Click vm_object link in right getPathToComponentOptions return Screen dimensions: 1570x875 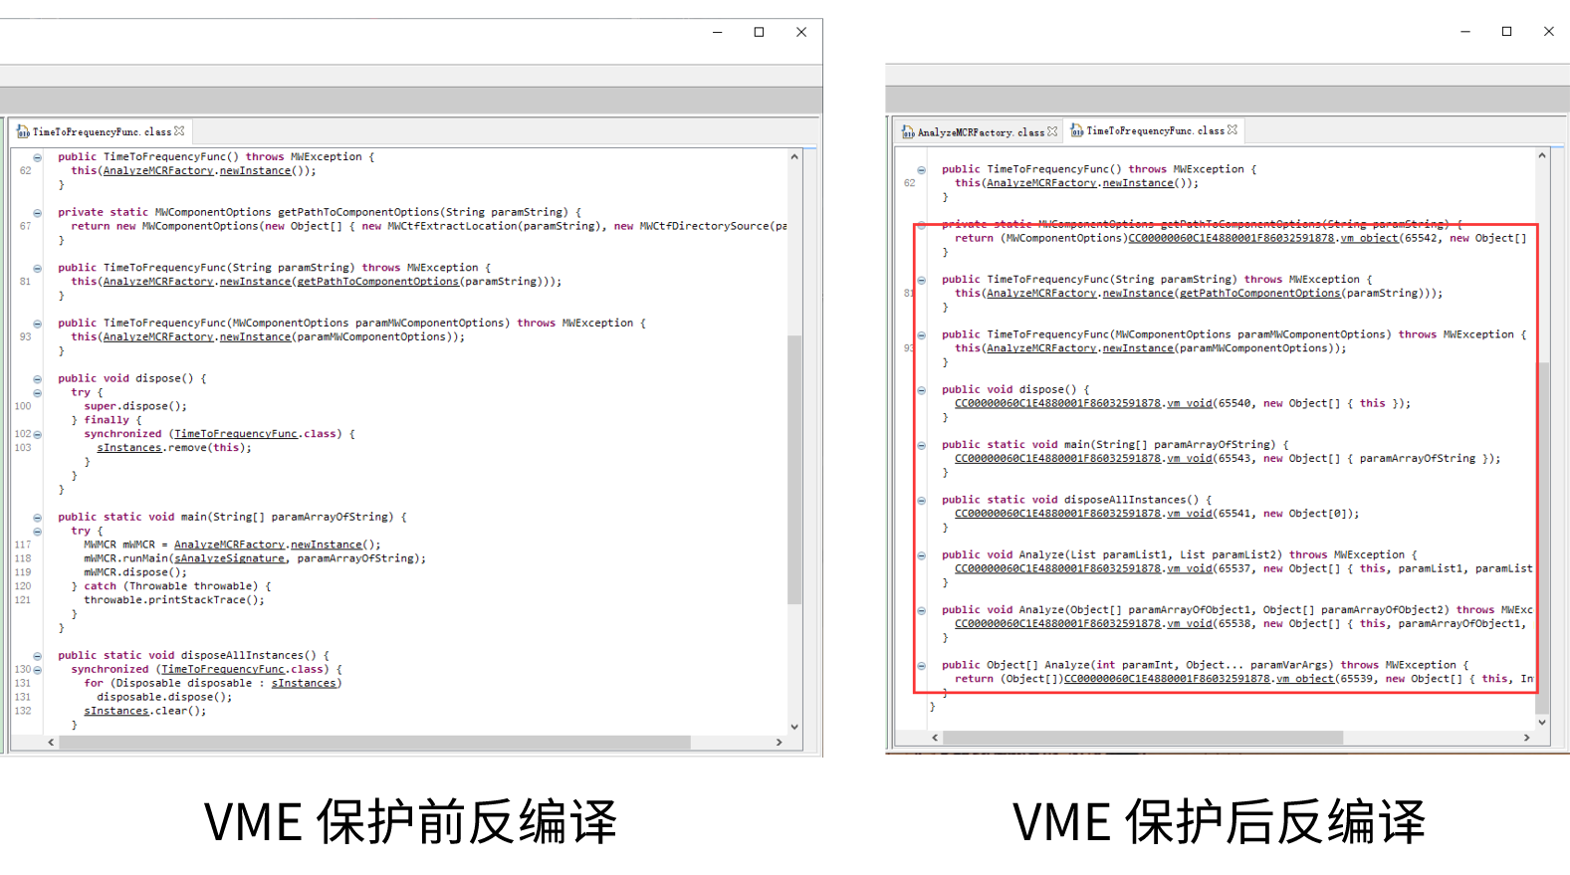1369,239
